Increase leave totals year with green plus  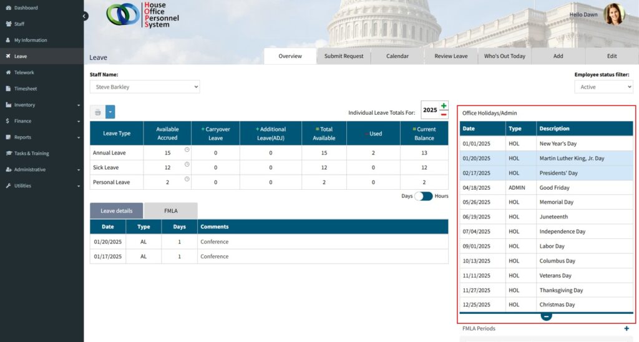444,105
